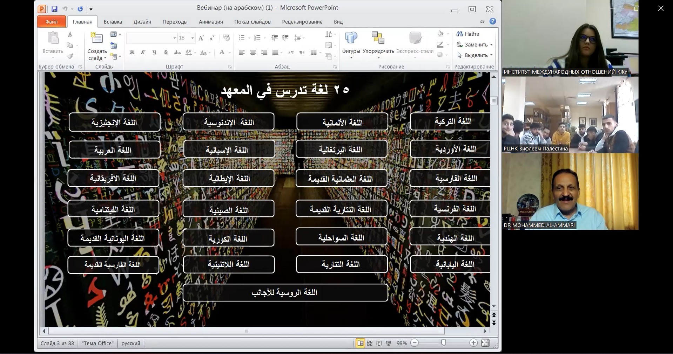The height and width of the screenshot is (354, 673).
Task: Click the PowerPoint Help question mark icon
Action: pos(493,21)
